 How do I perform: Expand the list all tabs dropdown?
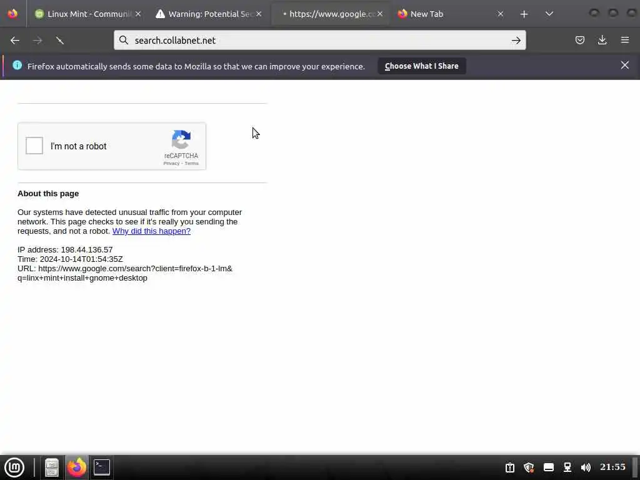tap(549, 14)
